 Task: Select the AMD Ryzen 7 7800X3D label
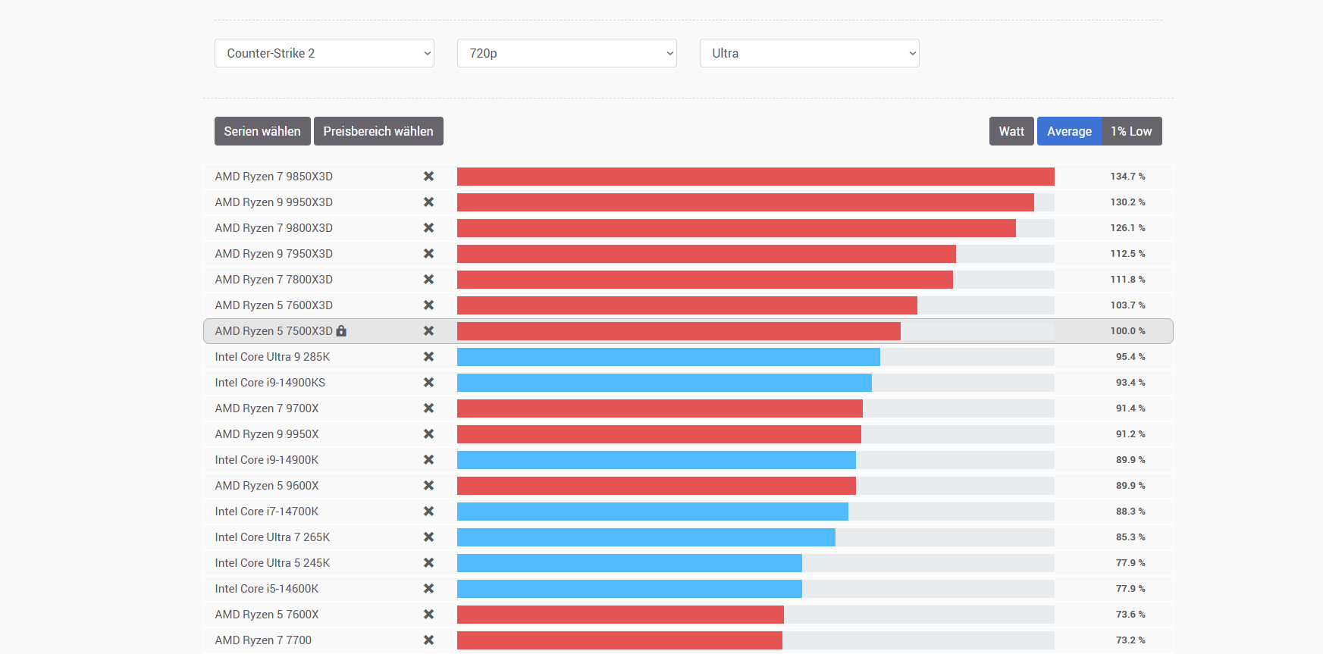[x=274, y=280]
